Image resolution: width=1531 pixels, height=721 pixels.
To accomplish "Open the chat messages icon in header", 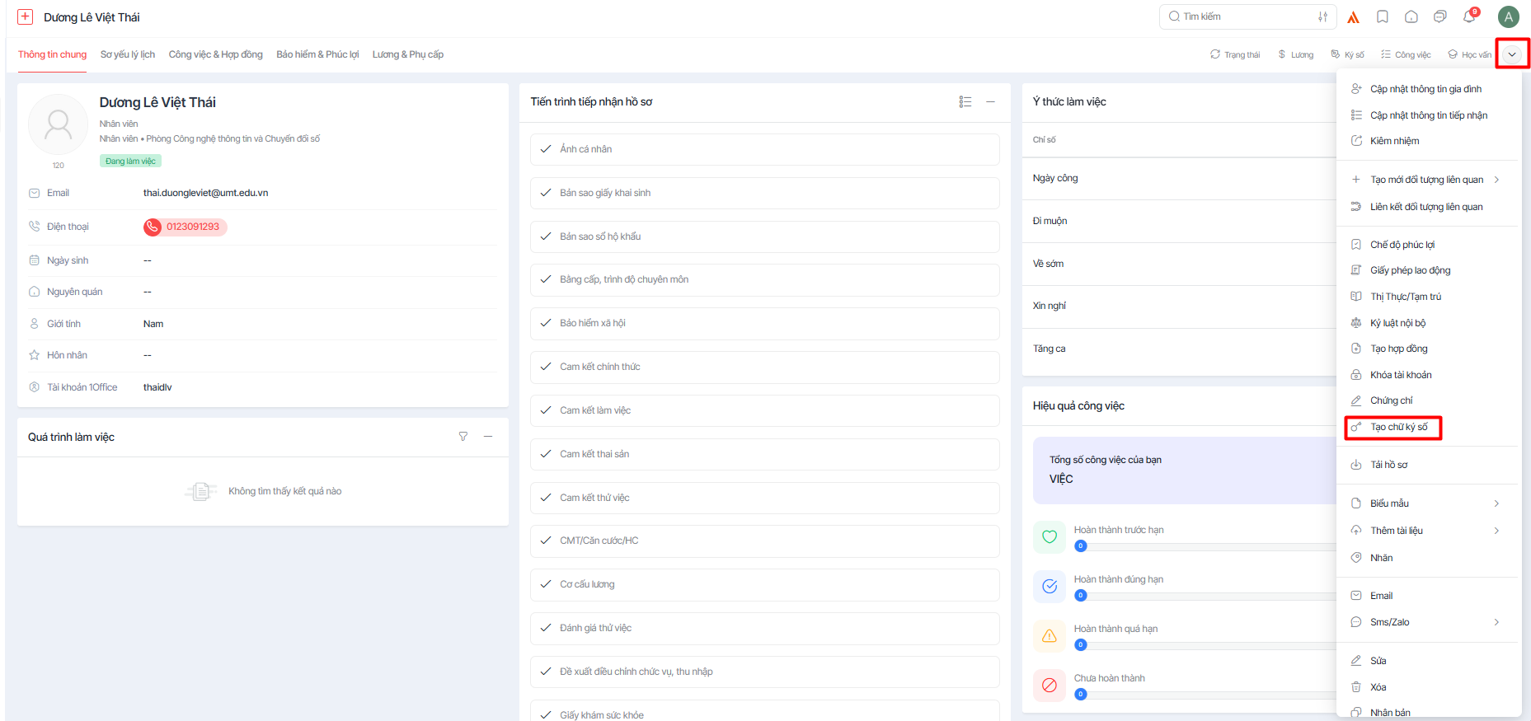I will [x=1440, y=17].
